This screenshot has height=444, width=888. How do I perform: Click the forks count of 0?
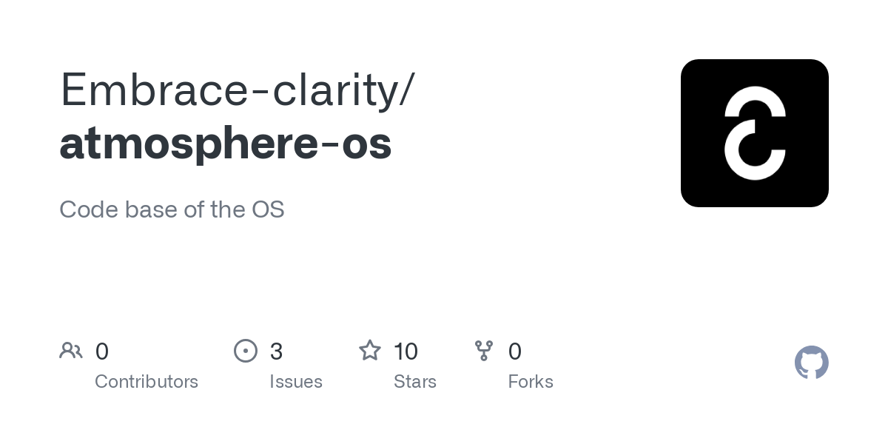(x=515, y=351)
